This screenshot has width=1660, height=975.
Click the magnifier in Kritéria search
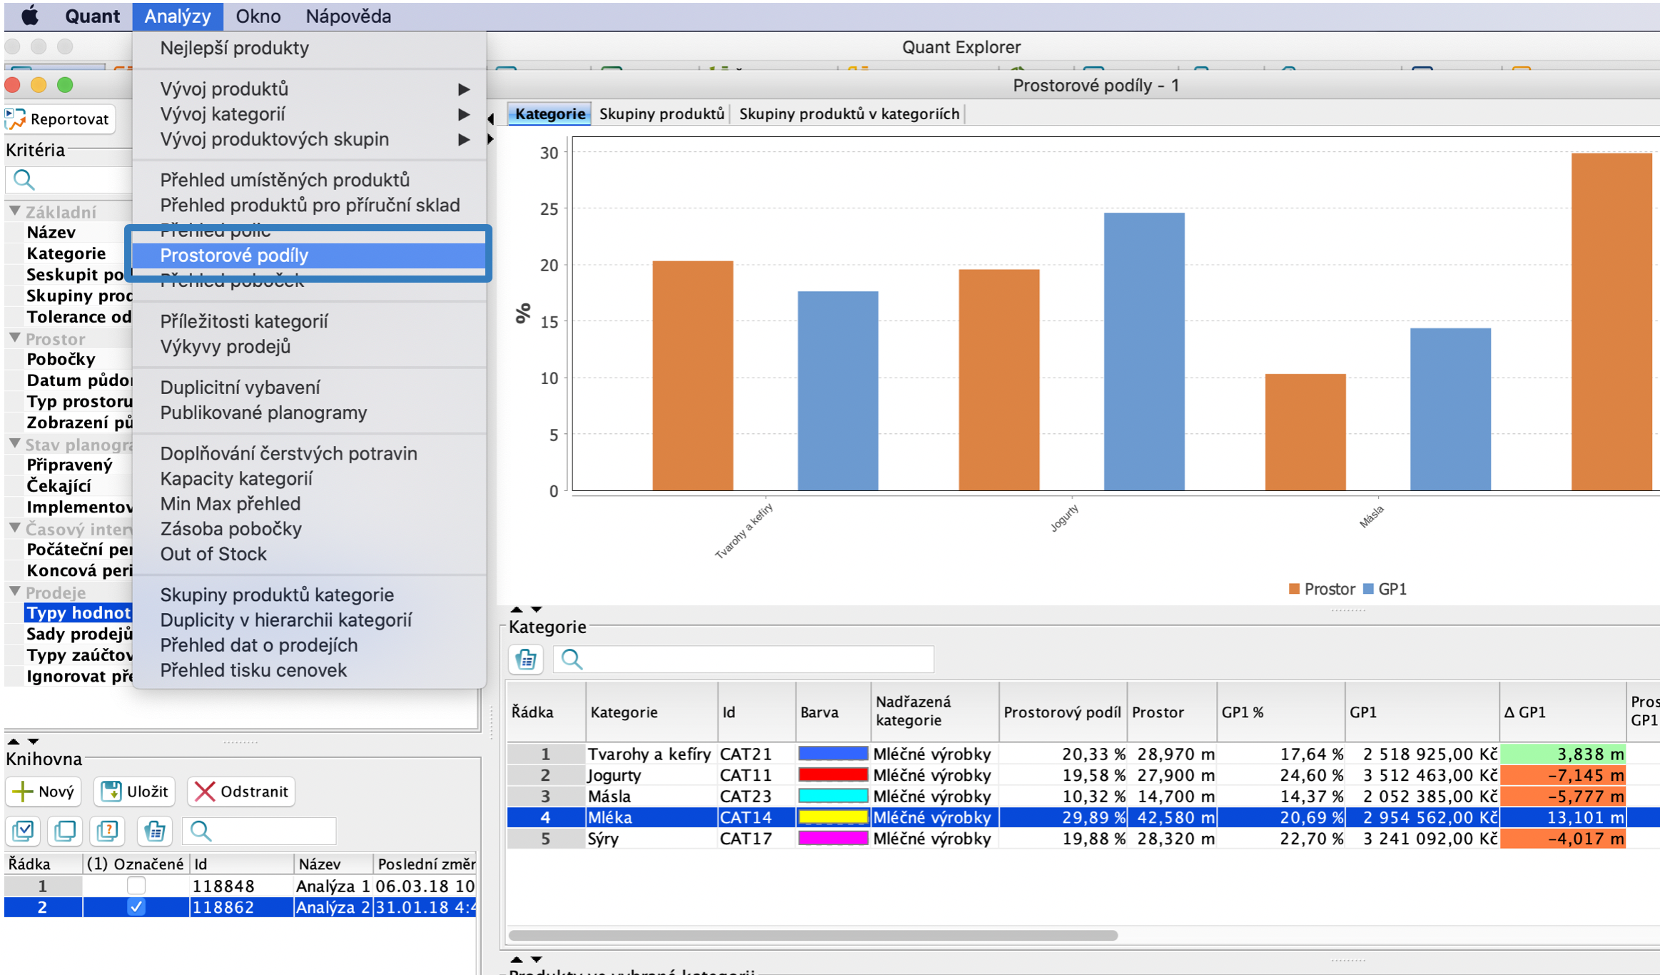pyautogui.click(x=24, y=180)
